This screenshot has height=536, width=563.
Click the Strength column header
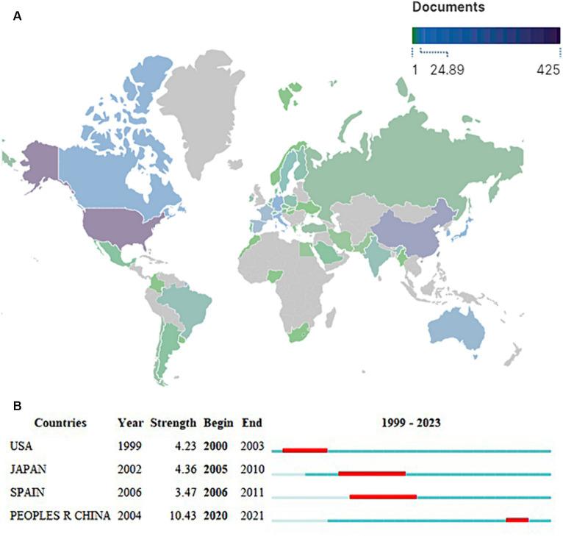coord(173,424)
